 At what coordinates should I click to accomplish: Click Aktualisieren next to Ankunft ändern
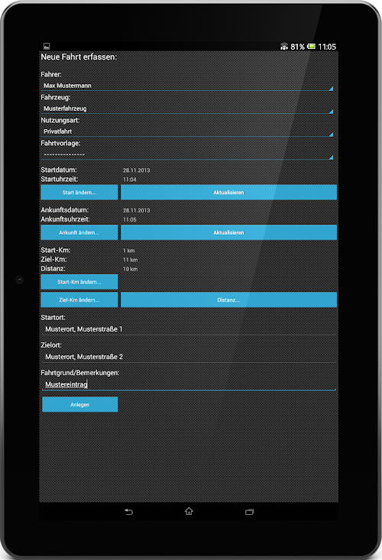tap(228, 232)
